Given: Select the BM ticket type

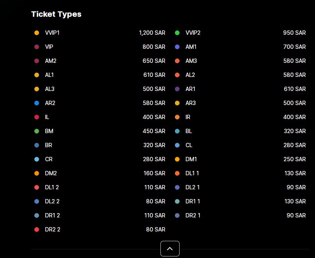Looking at the screenshot, I should (x=49, y=131).
